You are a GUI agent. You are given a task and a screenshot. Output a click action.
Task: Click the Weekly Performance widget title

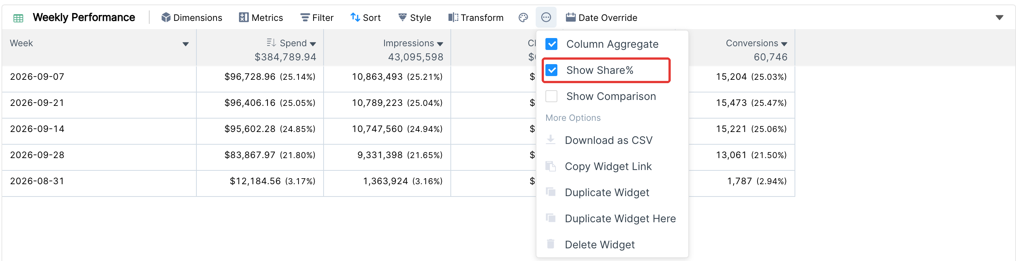(x=84, y=17)
